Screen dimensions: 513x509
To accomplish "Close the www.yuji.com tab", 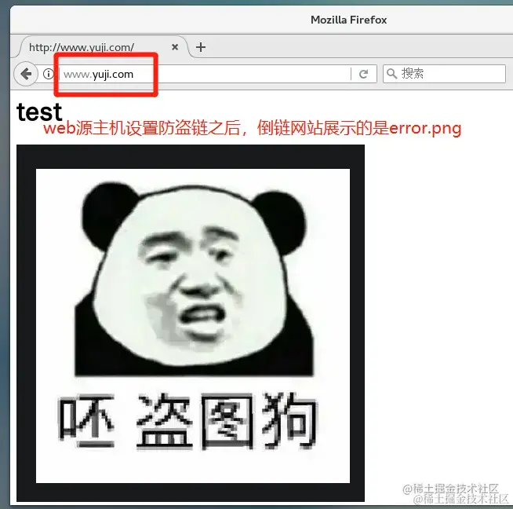I will coord(175,47).
